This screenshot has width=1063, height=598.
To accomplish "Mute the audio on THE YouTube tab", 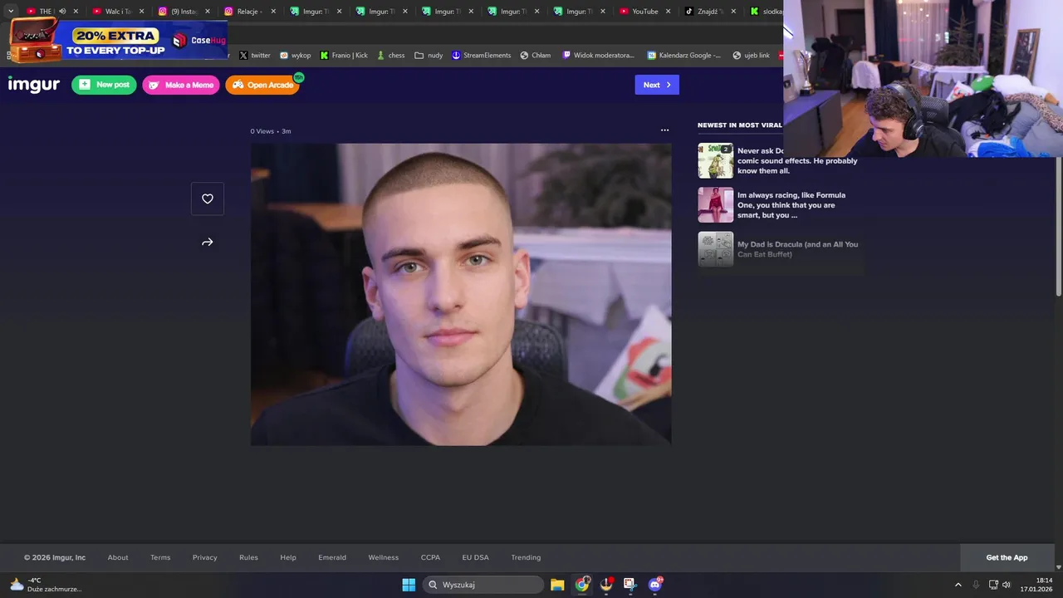I will 62,12.
